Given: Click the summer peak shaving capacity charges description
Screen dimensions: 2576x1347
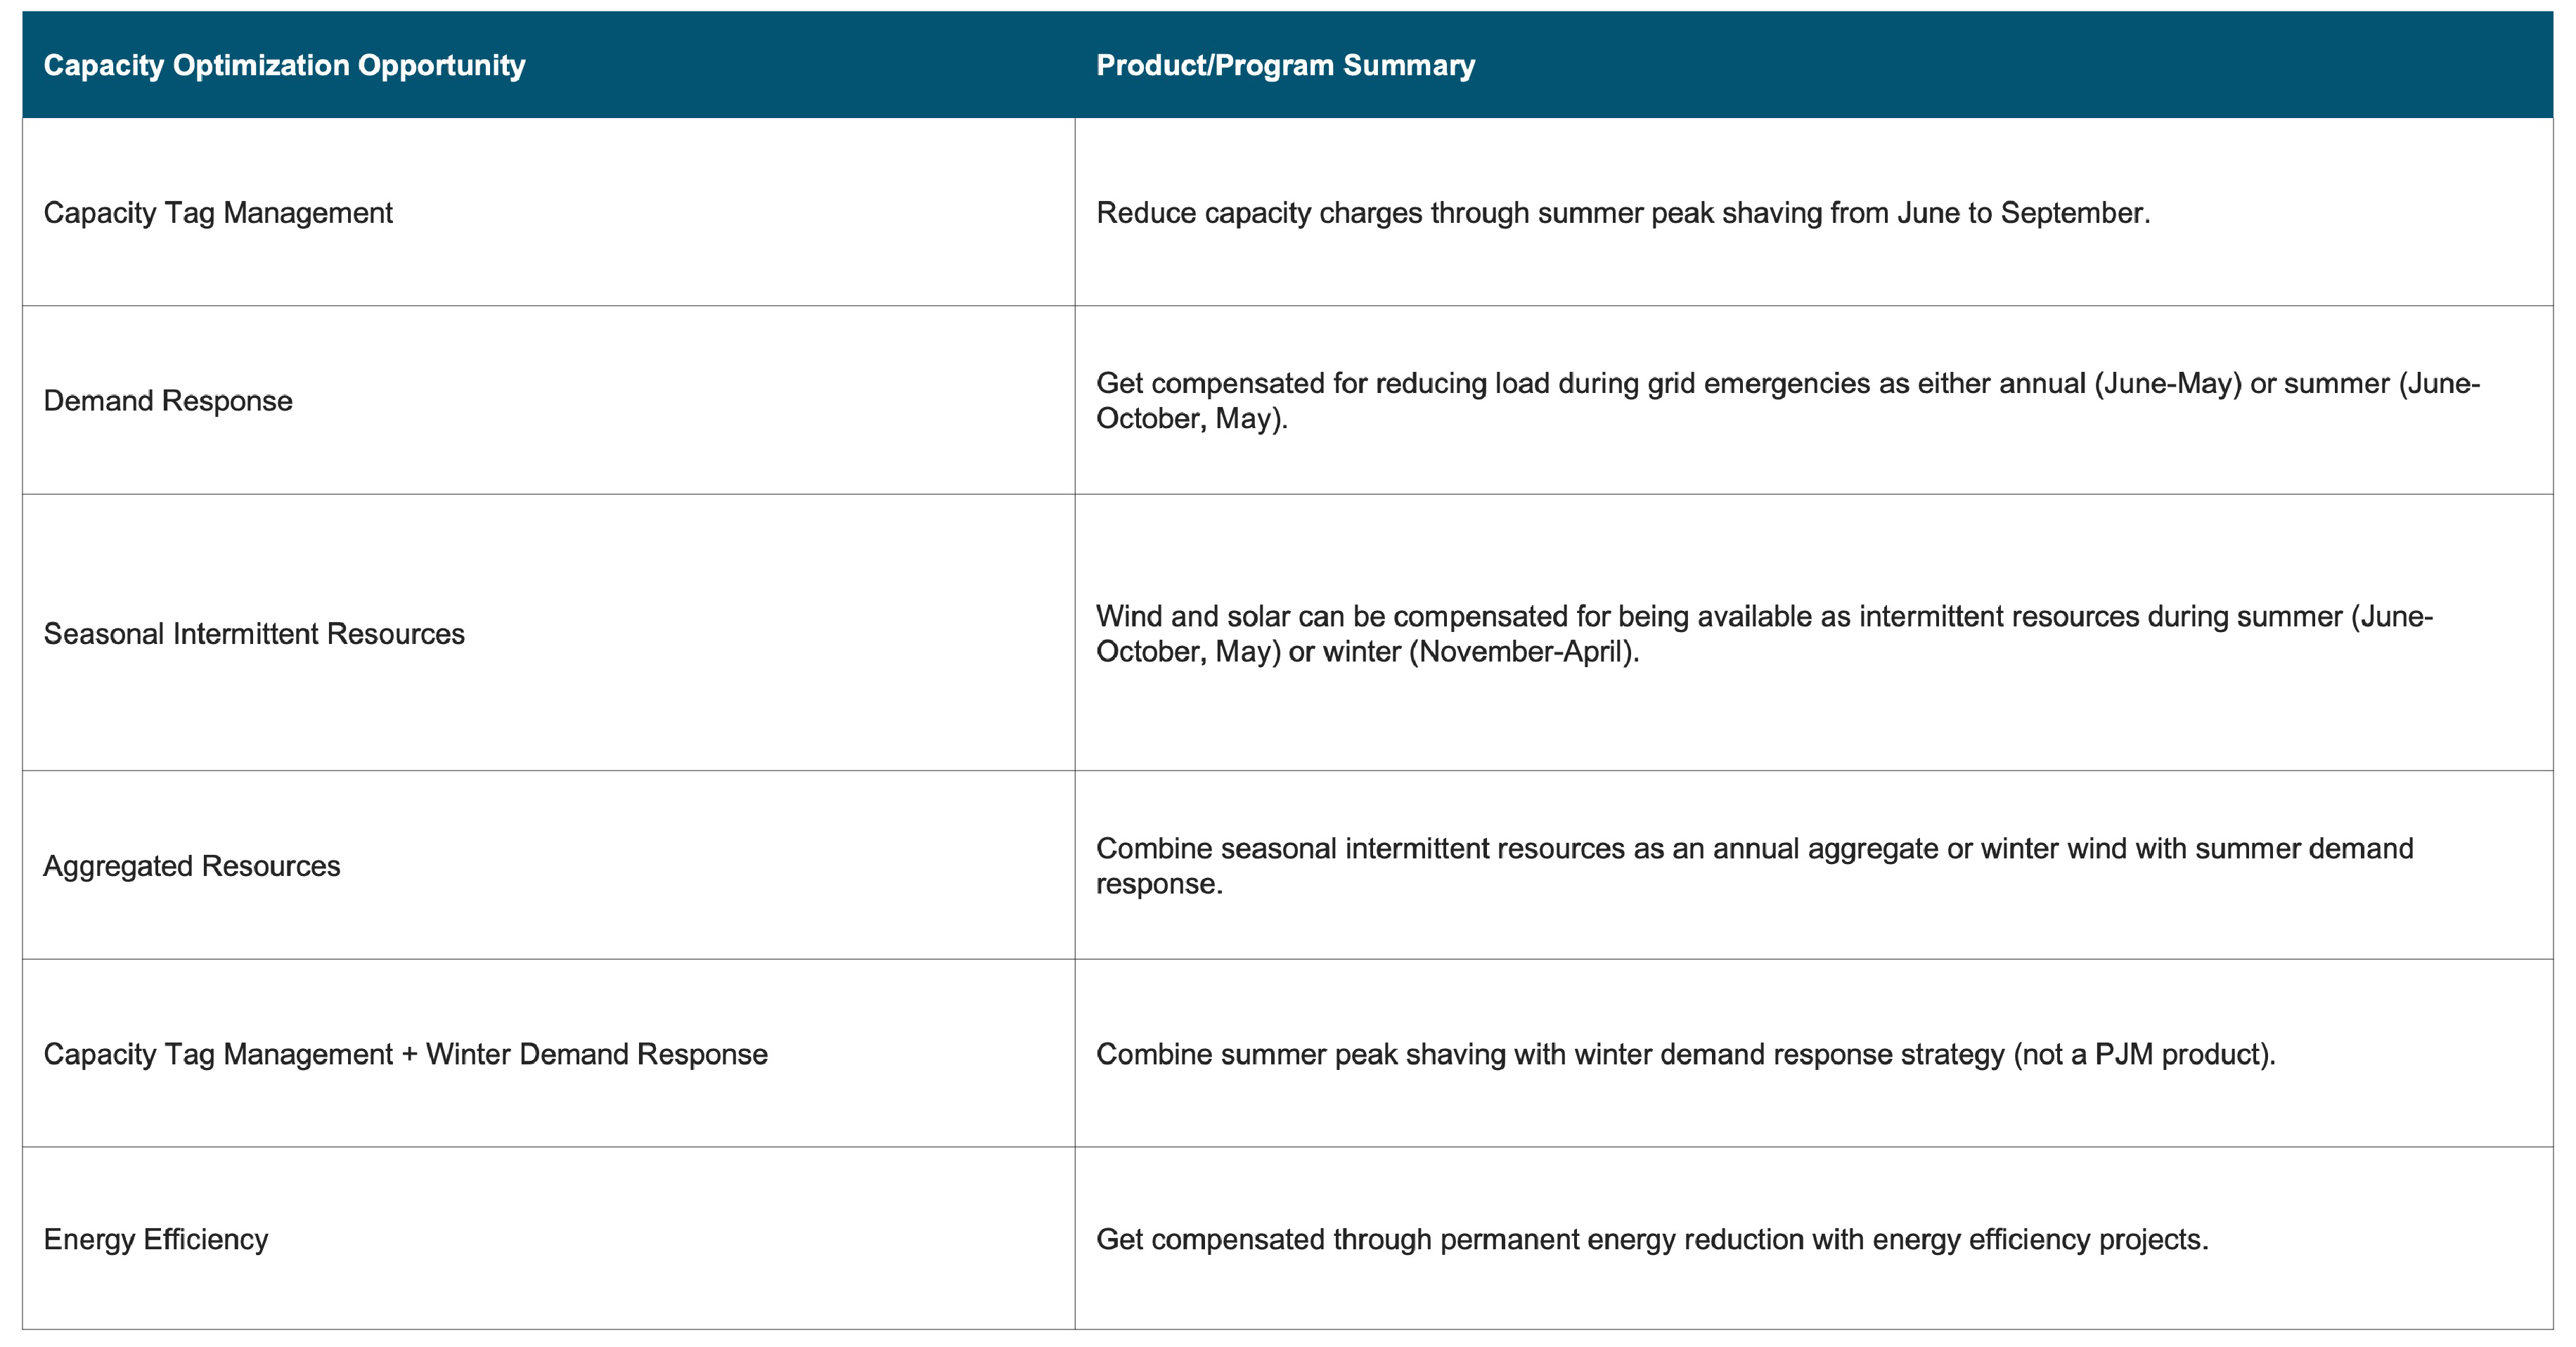Looking at the screenshot, I should pos(1622,213).
